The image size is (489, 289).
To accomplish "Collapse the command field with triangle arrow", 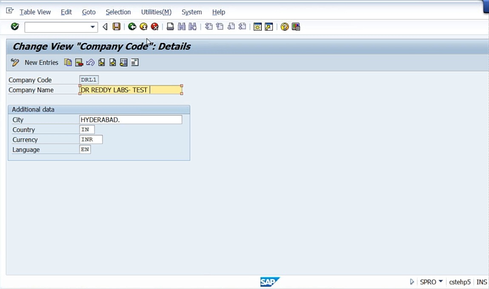I will (105, 27).
